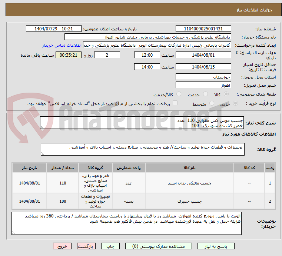Click the resize handle of buyer notes area
The width and height of the screenshot is (282, 256).
13,233
